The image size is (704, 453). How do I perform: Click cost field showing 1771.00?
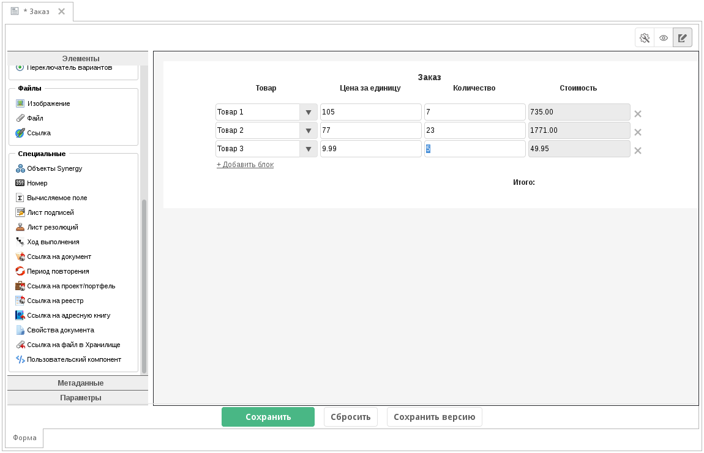click(x=579, y=130)
